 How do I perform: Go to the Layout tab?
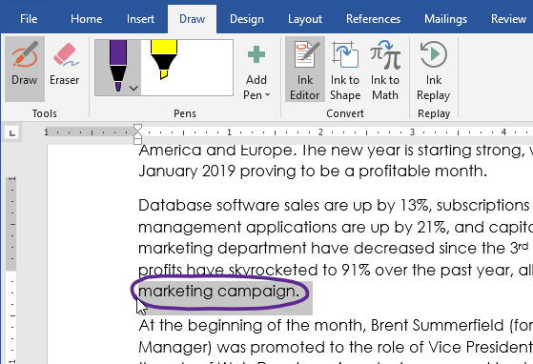coord(305,19)
